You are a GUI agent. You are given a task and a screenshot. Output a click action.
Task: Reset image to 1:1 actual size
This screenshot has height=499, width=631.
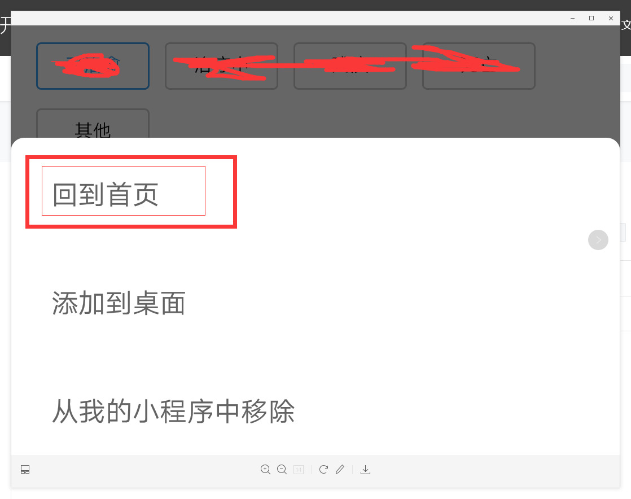299,470
